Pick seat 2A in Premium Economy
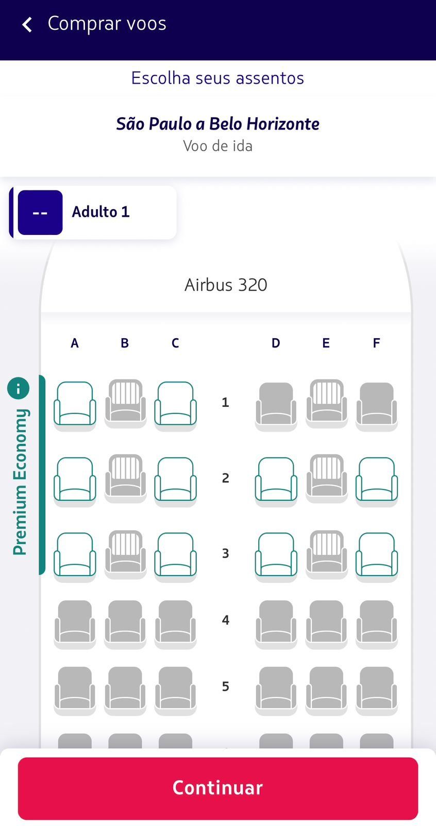This screenshot has height=826, width=436. point(75,480)
